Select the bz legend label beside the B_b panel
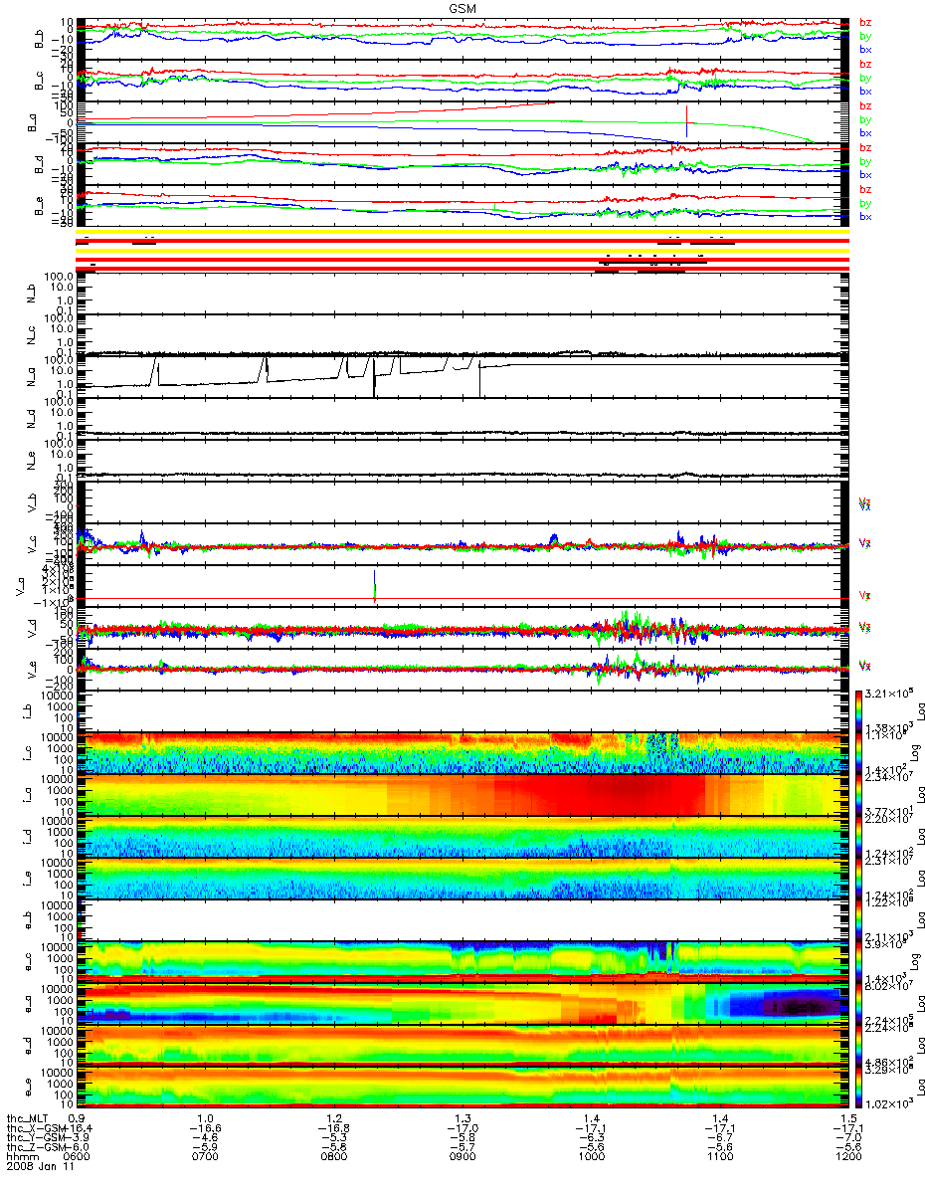 865,22
